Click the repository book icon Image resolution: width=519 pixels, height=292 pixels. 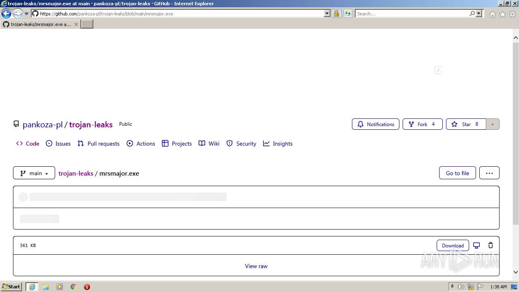pyautogui.click(x=16, y=124)
